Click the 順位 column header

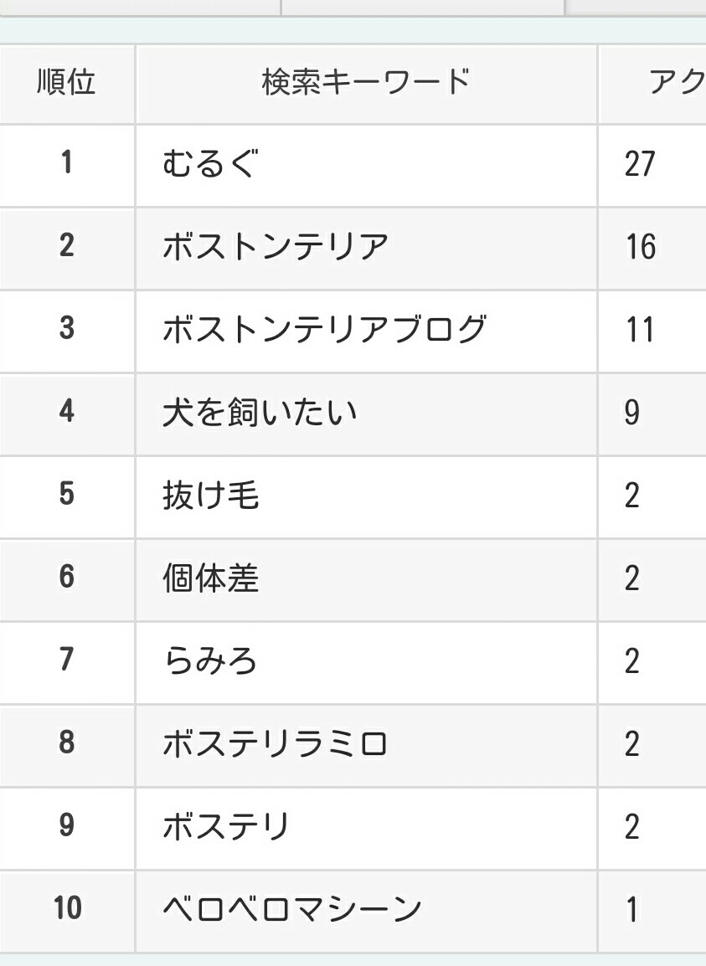(x=67, y=83)
